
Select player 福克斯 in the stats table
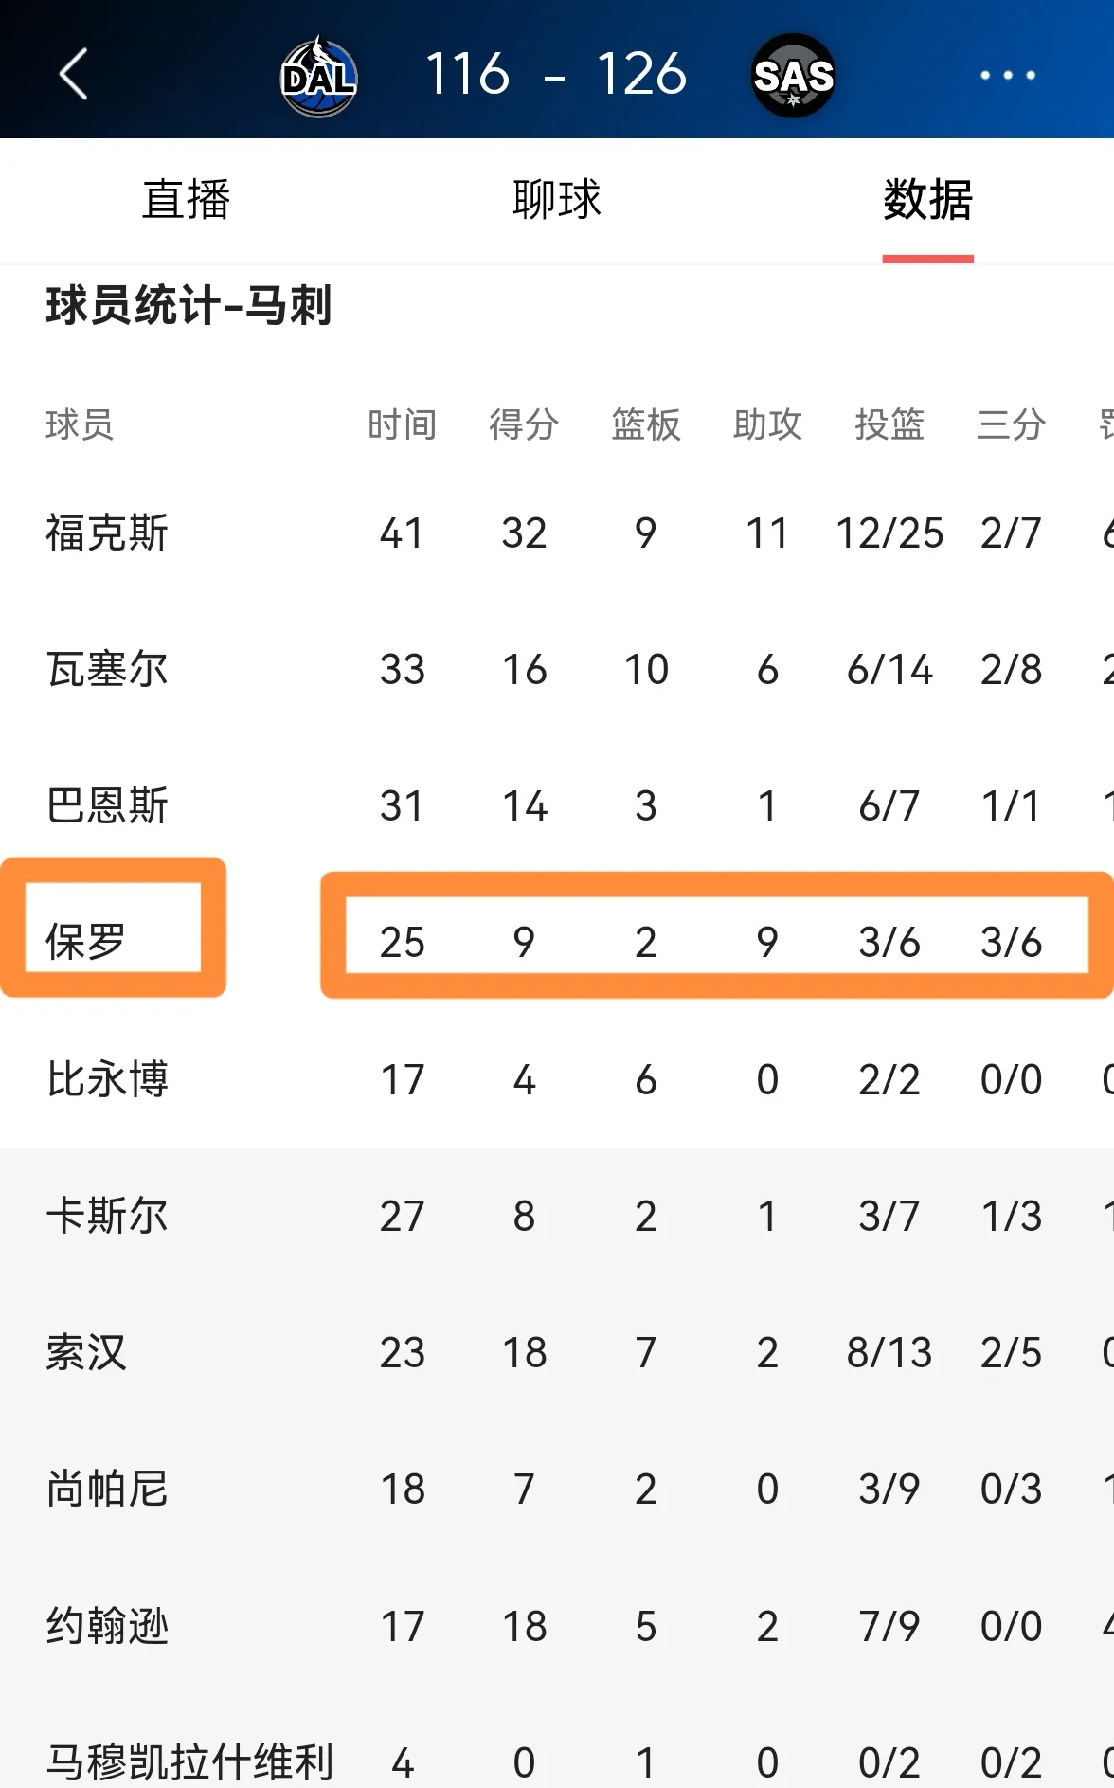click(107, 532)
